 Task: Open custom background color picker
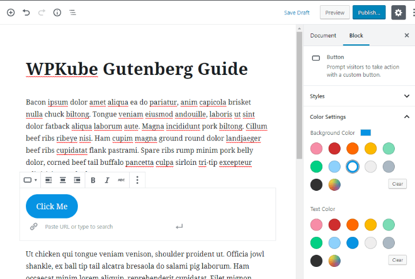[334, 185]
